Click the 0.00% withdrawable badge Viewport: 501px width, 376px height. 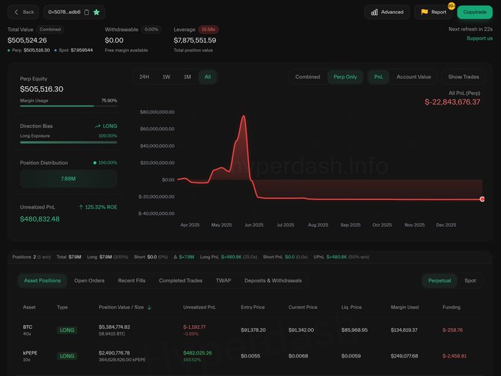[151, 29]
